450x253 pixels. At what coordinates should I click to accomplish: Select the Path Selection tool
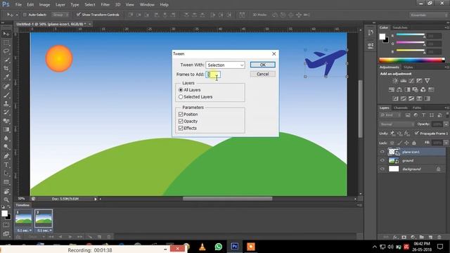coord(6,174)
